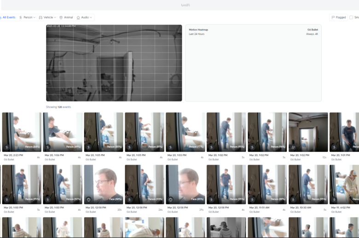Click the Mar 20, 10:30 AM timestamp

301,208
